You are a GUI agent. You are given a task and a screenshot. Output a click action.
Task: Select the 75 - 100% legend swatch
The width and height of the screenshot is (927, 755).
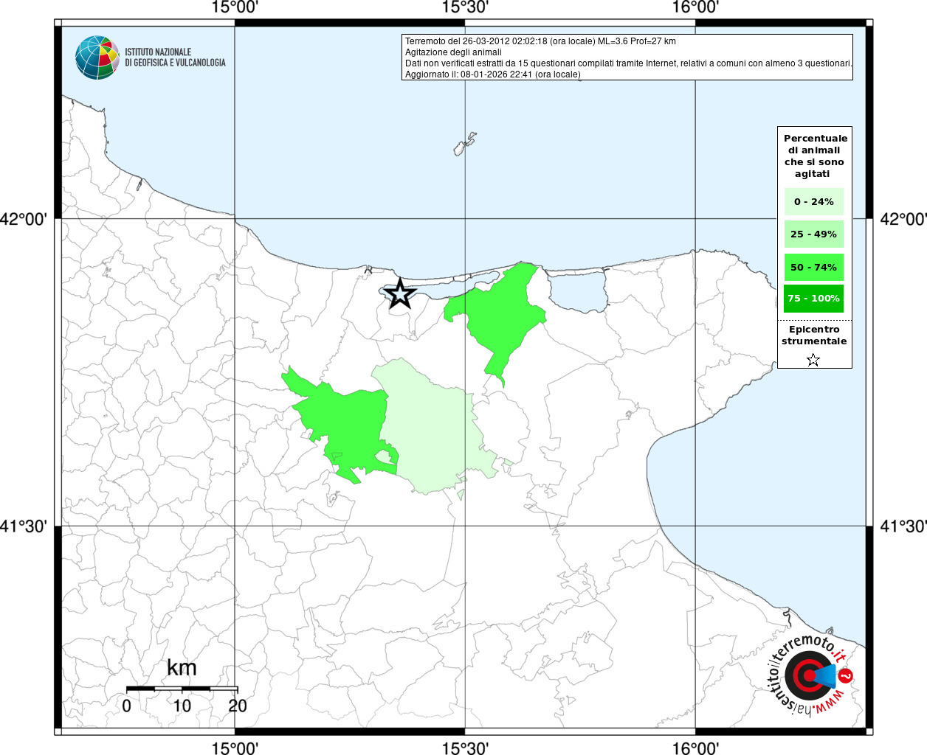tap(813, 299)
